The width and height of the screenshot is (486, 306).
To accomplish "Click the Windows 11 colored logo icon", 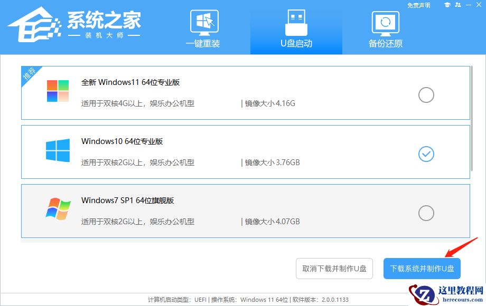I will click(x=57, y=91).
